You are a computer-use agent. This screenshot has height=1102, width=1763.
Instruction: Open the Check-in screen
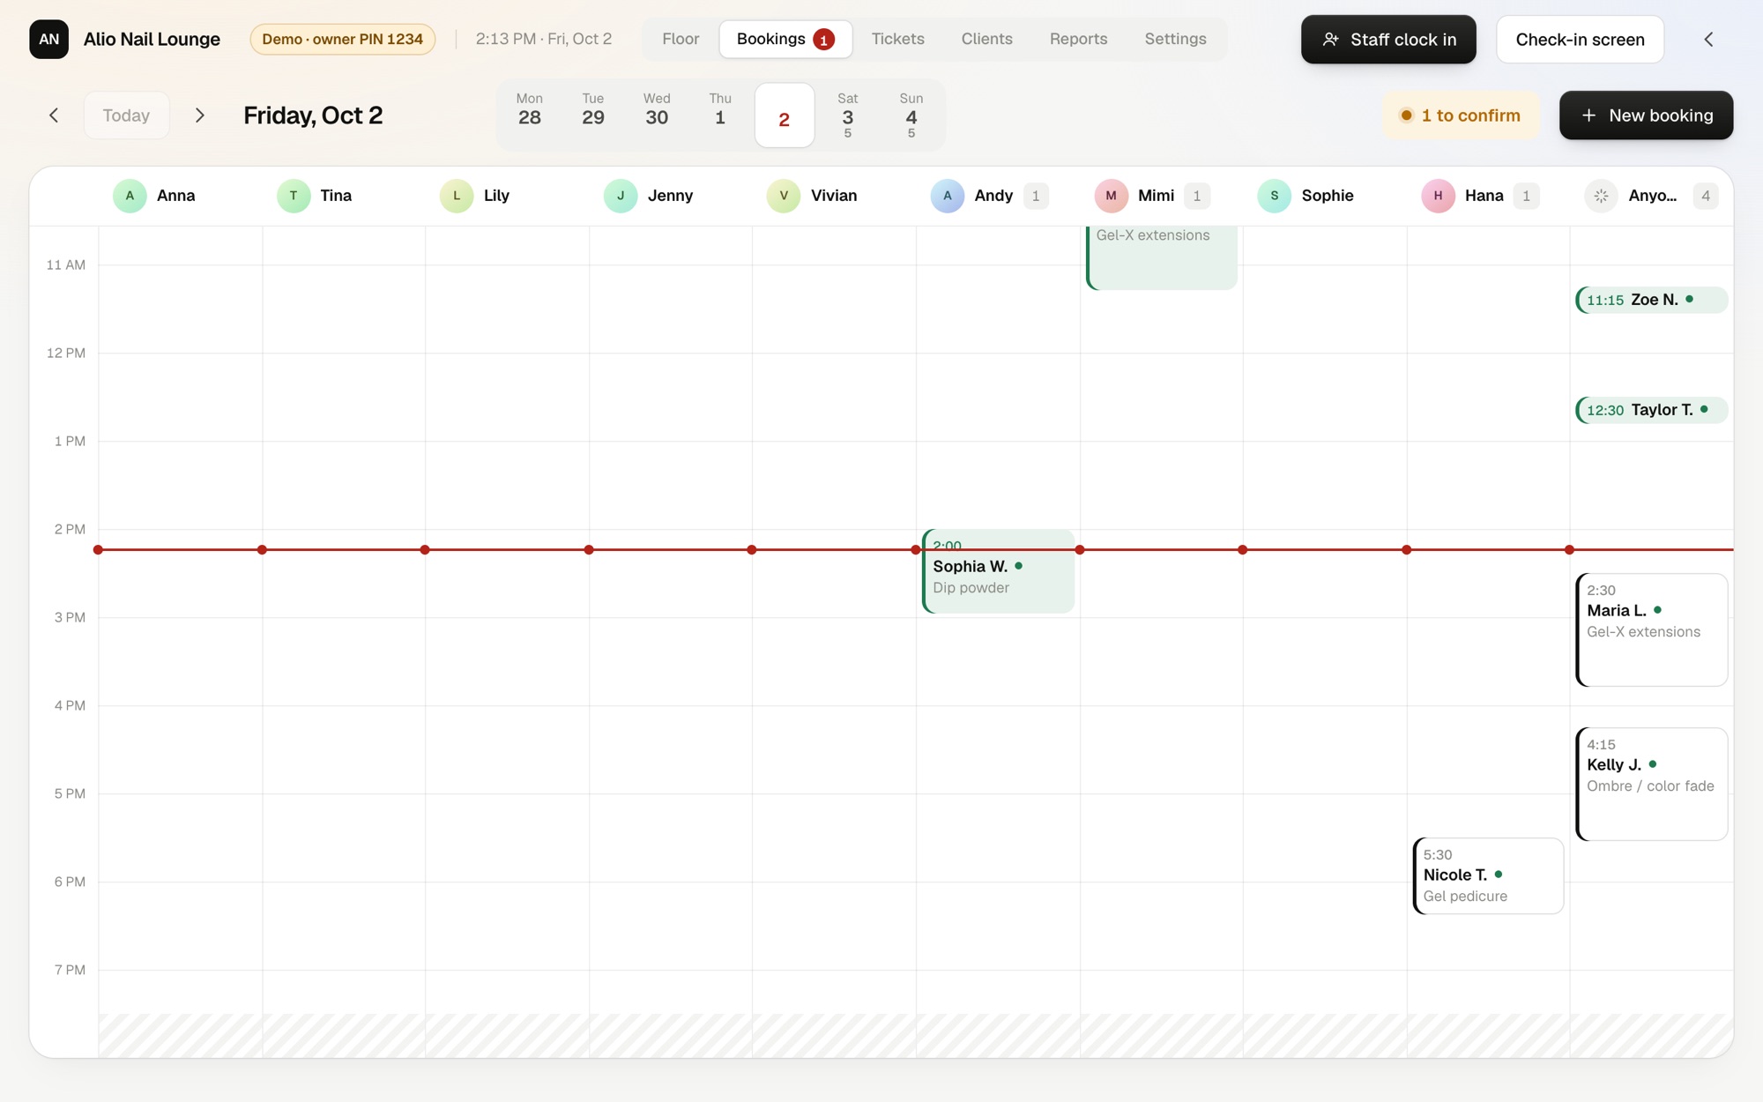point(1580,39)
